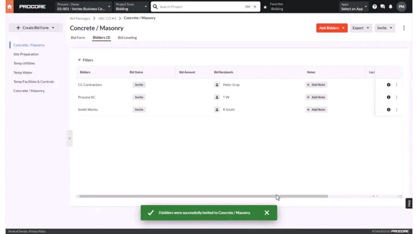This screenshot has height=234, width=418.
Task: Open row menu for Smith Works
Action: coord(397,110)
